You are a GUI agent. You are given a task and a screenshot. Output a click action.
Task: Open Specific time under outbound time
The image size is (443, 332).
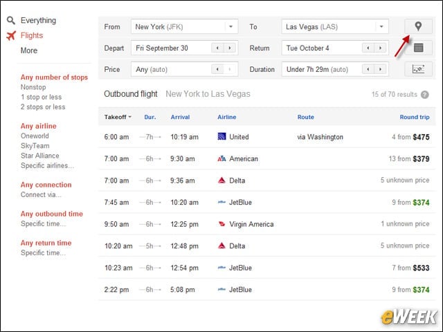43,224
